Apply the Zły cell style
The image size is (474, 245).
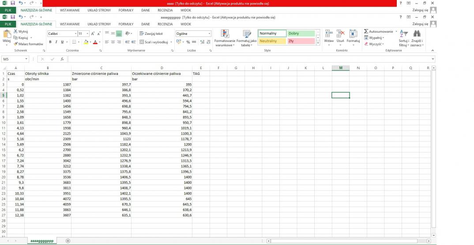[301, 41]
